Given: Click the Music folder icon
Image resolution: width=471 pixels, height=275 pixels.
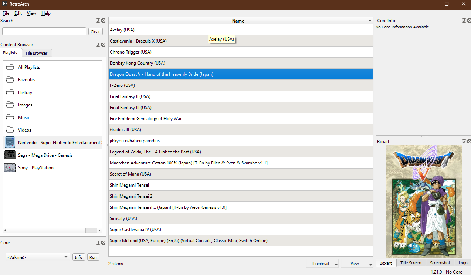Looking at the screenshot, I should point(10,118).
